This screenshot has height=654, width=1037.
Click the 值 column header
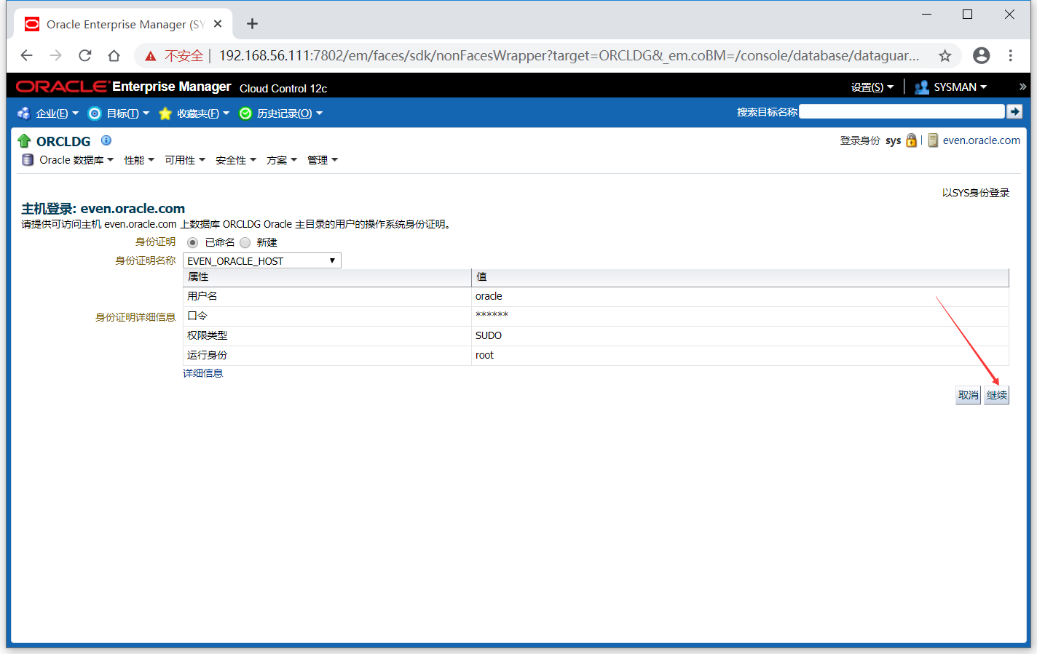741,277
